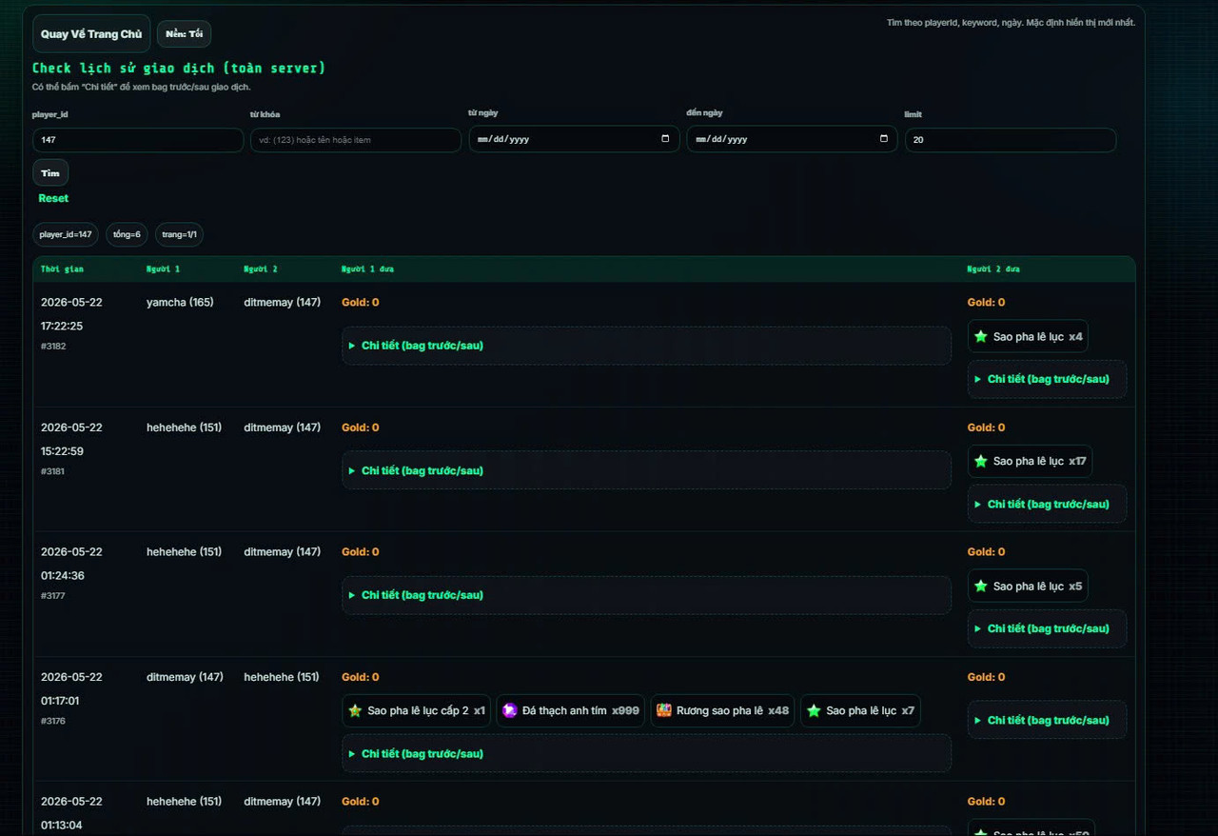
Task: Click transaction ID #3182
Action: 53,346
